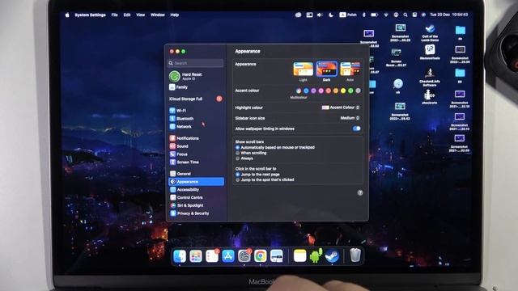Select the checkra1n desktop icon

tap(429, 97)
